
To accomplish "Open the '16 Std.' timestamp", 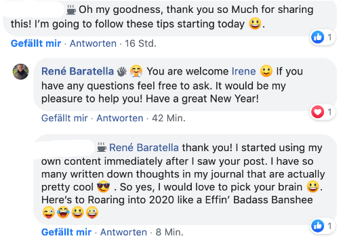I will [x=140, y=43].
